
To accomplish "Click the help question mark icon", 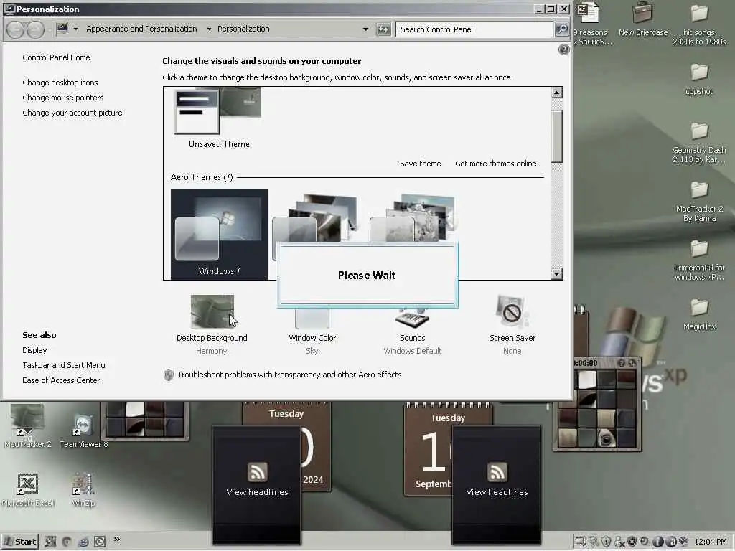I will click(563, 50).
